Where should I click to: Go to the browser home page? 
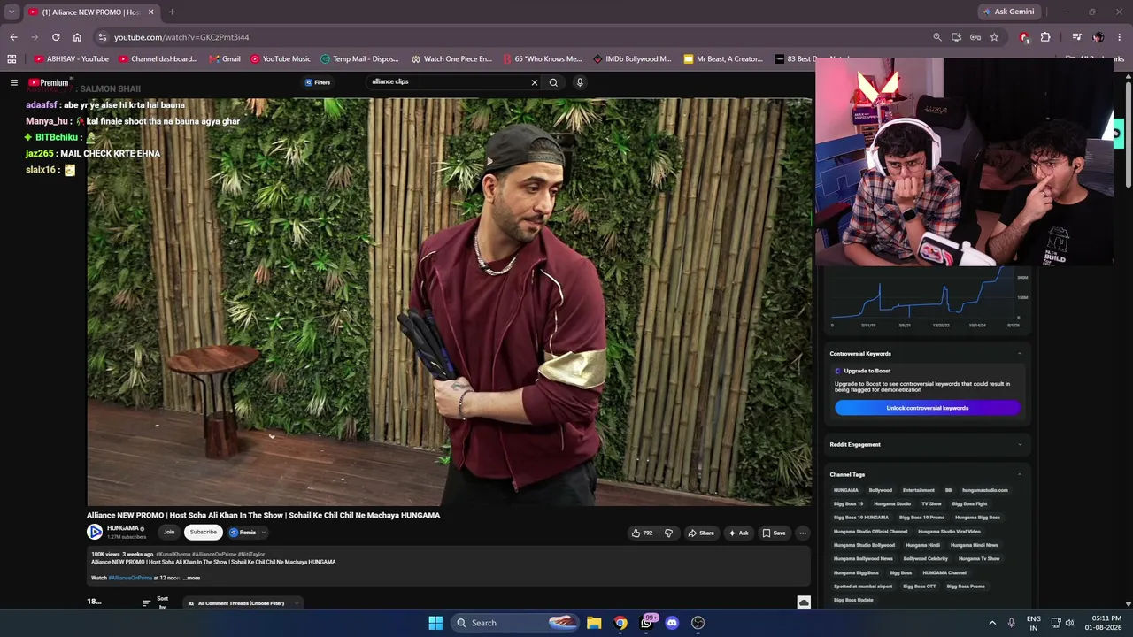(77, 37)
